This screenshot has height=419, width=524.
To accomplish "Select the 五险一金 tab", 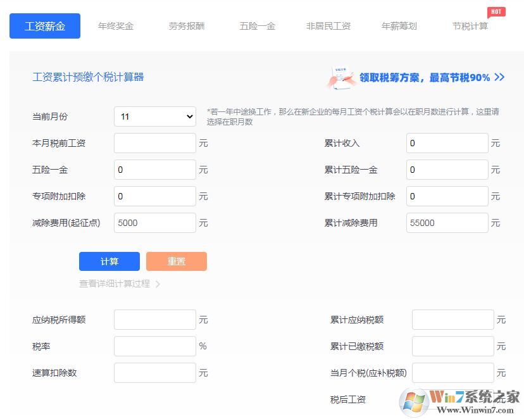I will [258, 26].
